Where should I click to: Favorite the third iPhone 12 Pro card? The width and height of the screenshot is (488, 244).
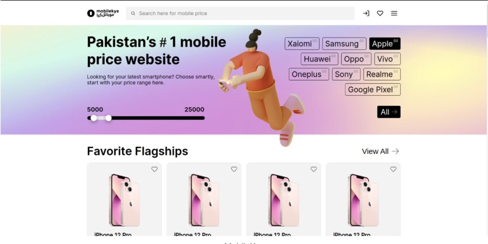click(x=314, y=169)
